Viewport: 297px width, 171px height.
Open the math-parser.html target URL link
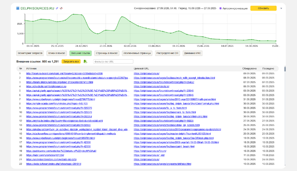(175, 99)
